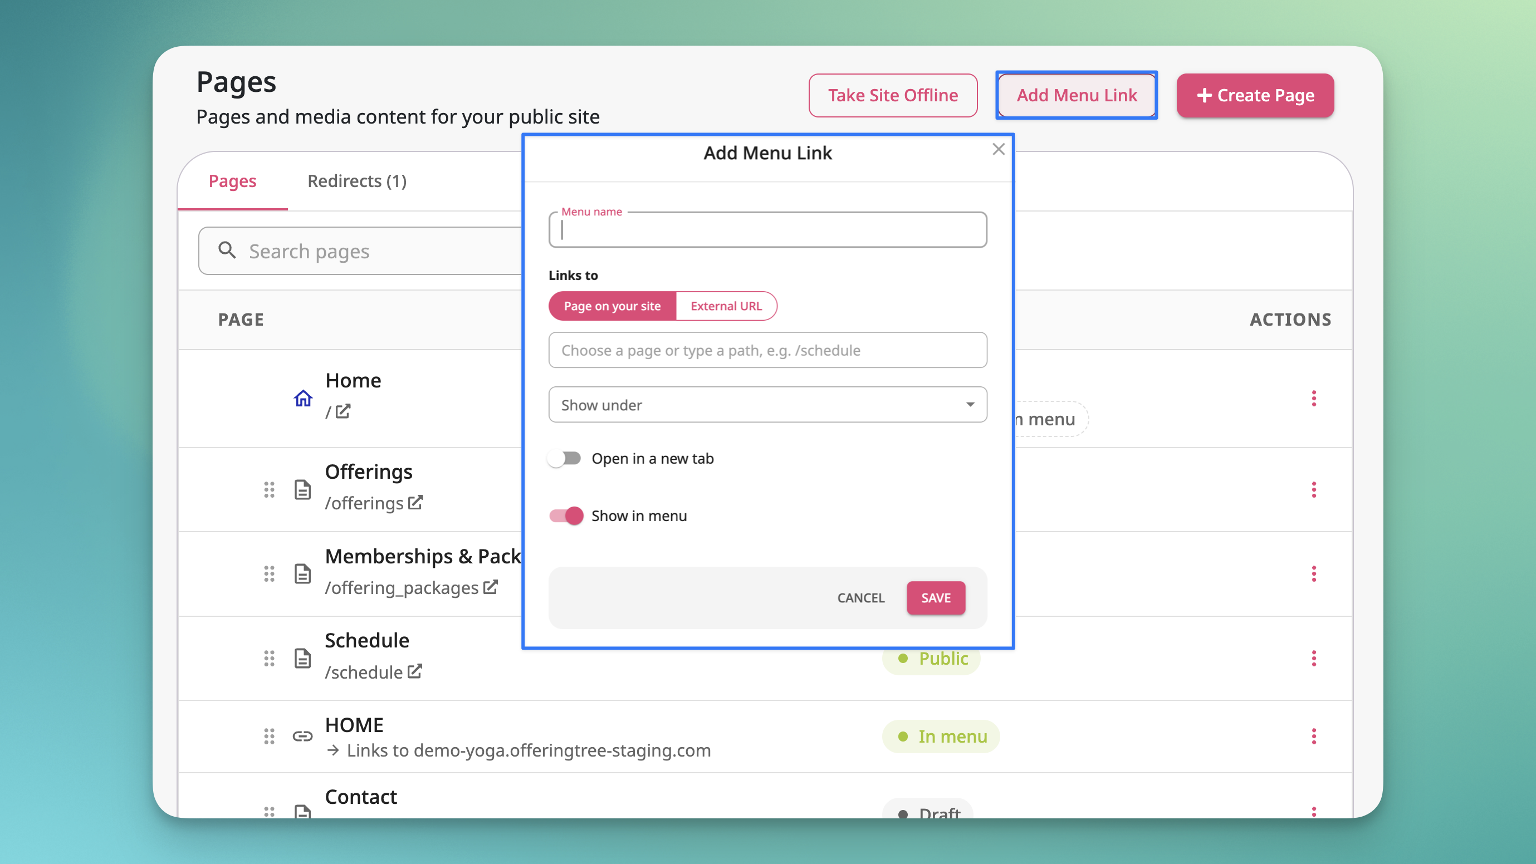The image size is (1536, 864).
Task: Switch to the Redirects (1) tab
Action: [356, 181]
